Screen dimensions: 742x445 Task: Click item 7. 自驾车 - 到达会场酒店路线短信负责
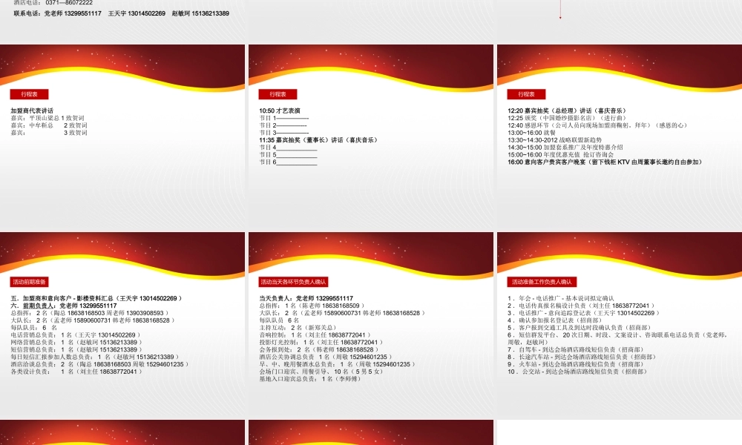(x=576, y=349)
